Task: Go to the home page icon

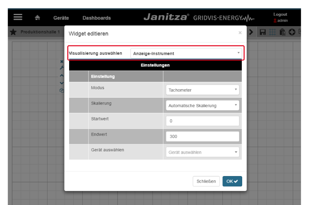Action: pyautogui.click(x=37, y=18)
